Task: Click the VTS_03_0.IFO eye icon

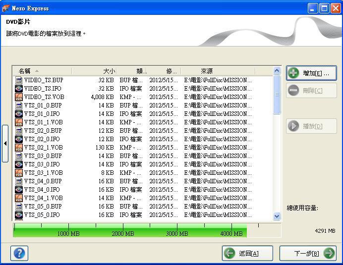Action: [x=19, y=164]
